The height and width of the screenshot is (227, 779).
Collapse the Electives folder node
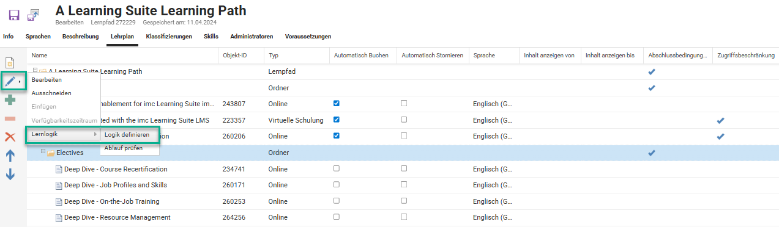(43, 152)
